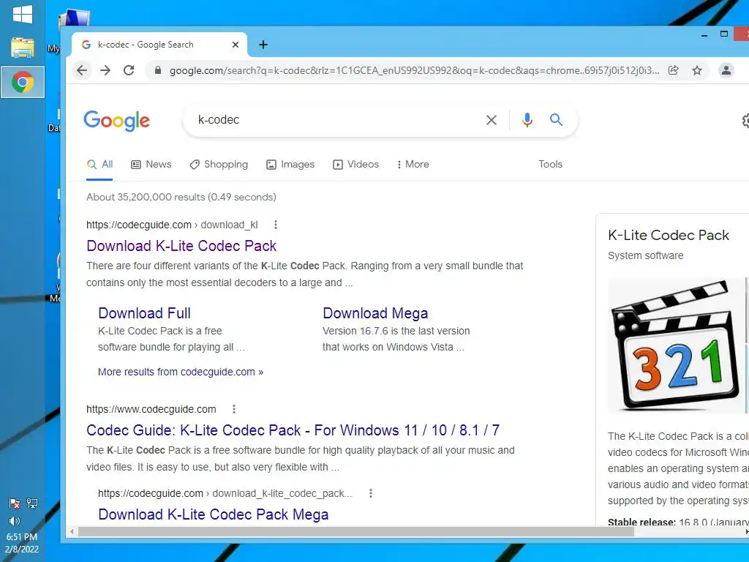Open search Tools options
749x562 pixels.
[x=550, y=165]
